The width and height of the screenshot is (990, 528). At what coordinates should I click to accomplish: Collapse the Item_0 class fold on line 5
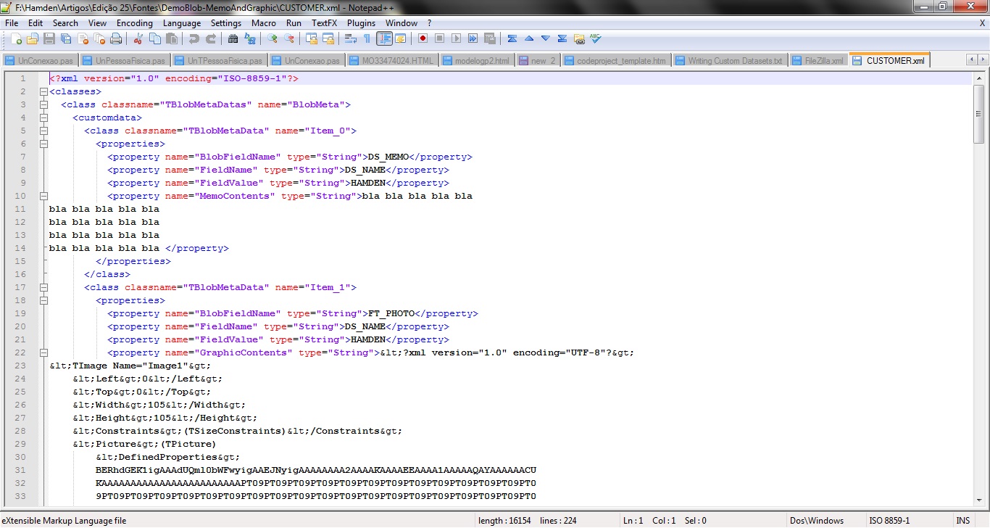tap(43, 131)
